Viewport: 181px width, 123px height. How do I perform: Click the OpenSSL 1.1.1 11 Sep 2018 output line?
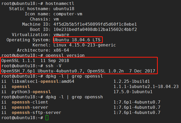point(35,60)
